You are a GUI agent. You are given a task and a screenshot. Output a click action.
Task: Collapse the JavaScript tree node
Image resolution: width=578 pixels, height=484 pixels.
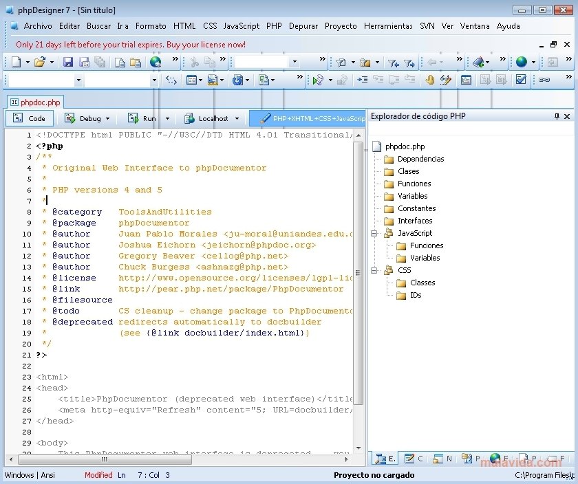374,233
